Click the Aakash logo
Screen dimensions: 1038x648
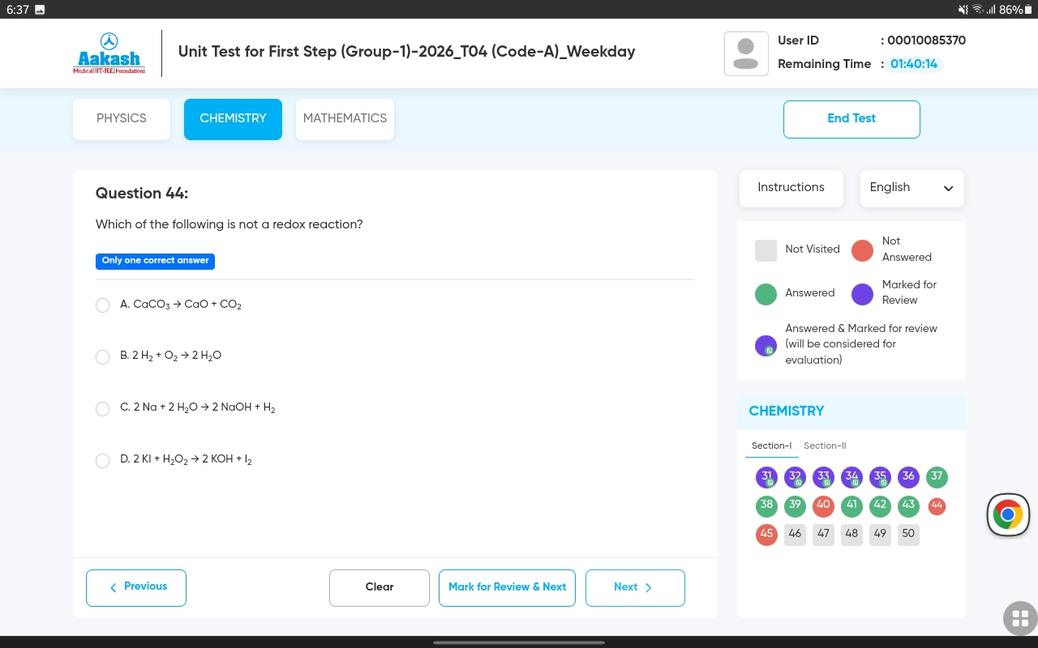[x=109, y=53]
